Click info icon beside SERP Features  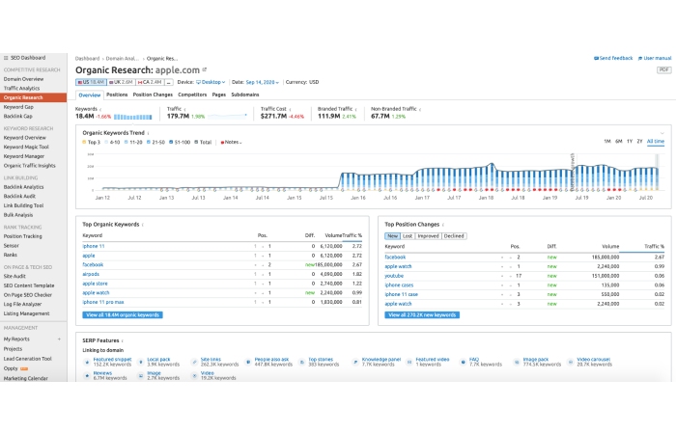[122, 341]
